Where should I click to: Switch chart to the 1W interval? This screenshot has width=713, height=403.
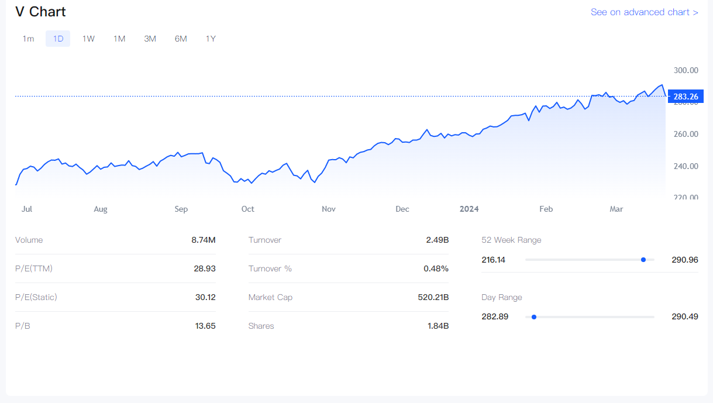click(x=88, y=39)
